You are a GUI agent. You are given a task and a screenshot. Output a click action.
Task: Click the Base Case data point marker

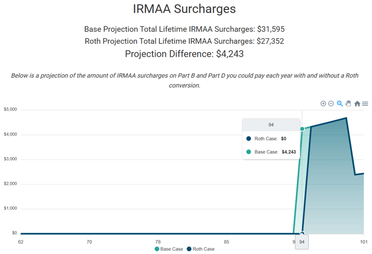tap(302, 129)
